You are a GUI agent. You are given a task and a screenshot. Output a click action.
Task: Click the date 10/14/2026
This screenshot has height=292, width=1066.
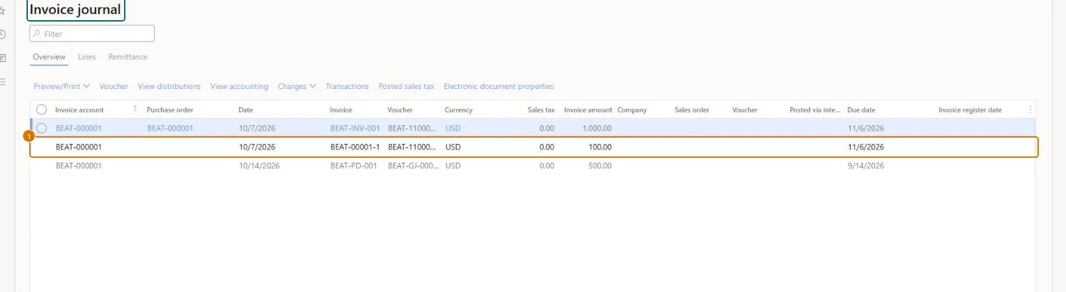click(x=258, y=165)
